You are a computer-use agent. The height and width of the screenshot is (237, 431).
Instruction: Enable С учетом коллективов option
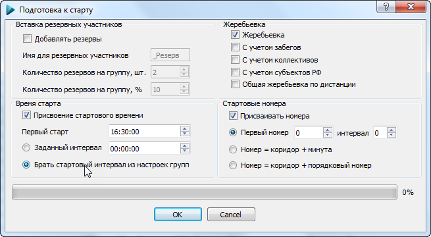tap(235, 60)
